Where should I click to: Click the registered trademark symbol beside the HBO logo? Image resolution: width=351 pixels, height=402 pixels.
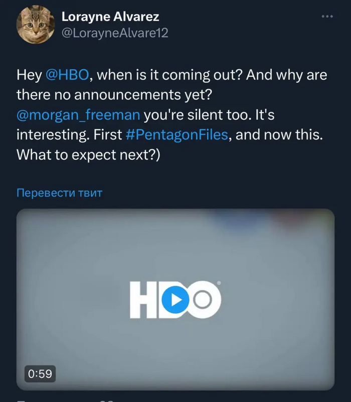(x=219, y=284)
